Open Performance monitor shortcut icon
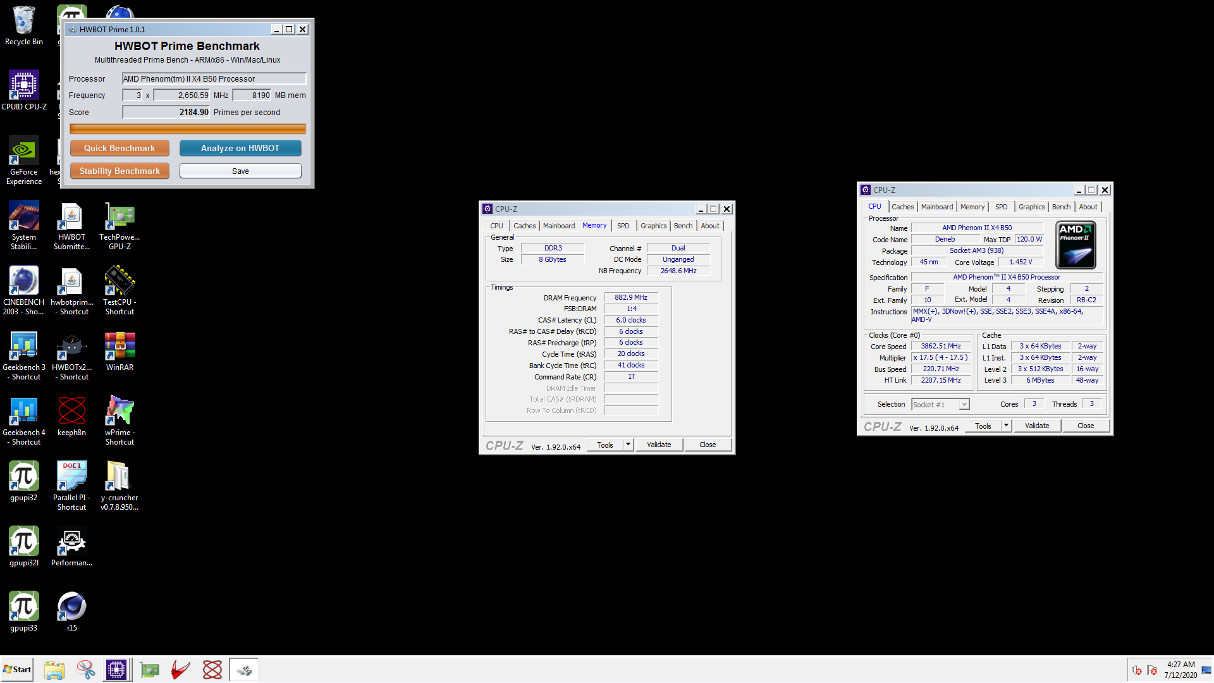The height and width of the screenshot is (683, 1214). click(x=71, y=546)
